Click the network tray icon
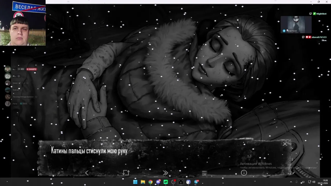The image size is (331, 186). tap(310, 182)
